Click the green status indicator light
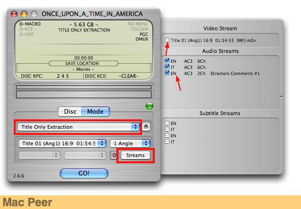The height and width of the screenshot is (209, 301). click(150, 106)
